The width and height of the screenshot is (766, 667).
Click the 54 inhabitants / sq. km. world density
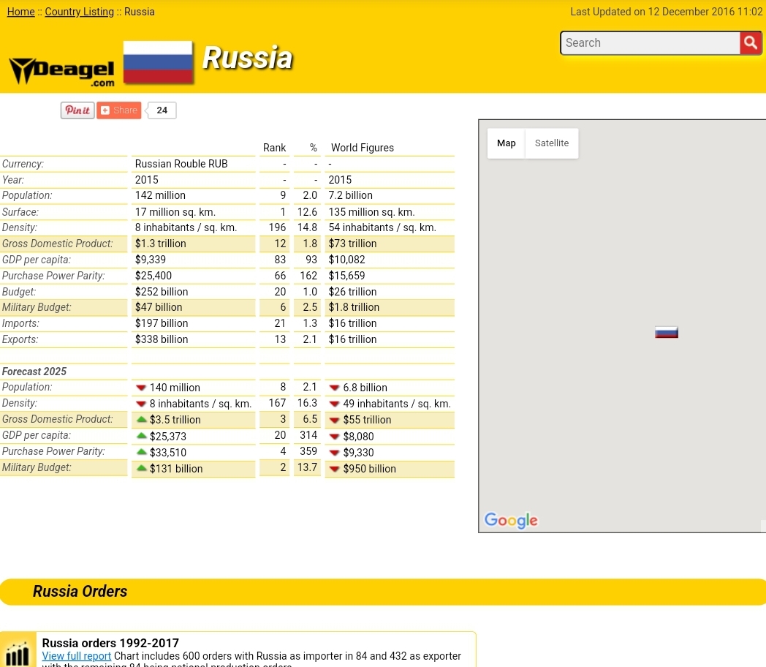[382, 227]
